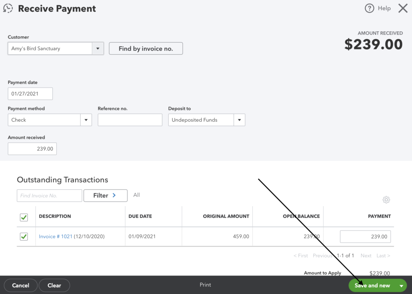
Task: Open the table settings gear icon
Action: (x=386, y=200)
